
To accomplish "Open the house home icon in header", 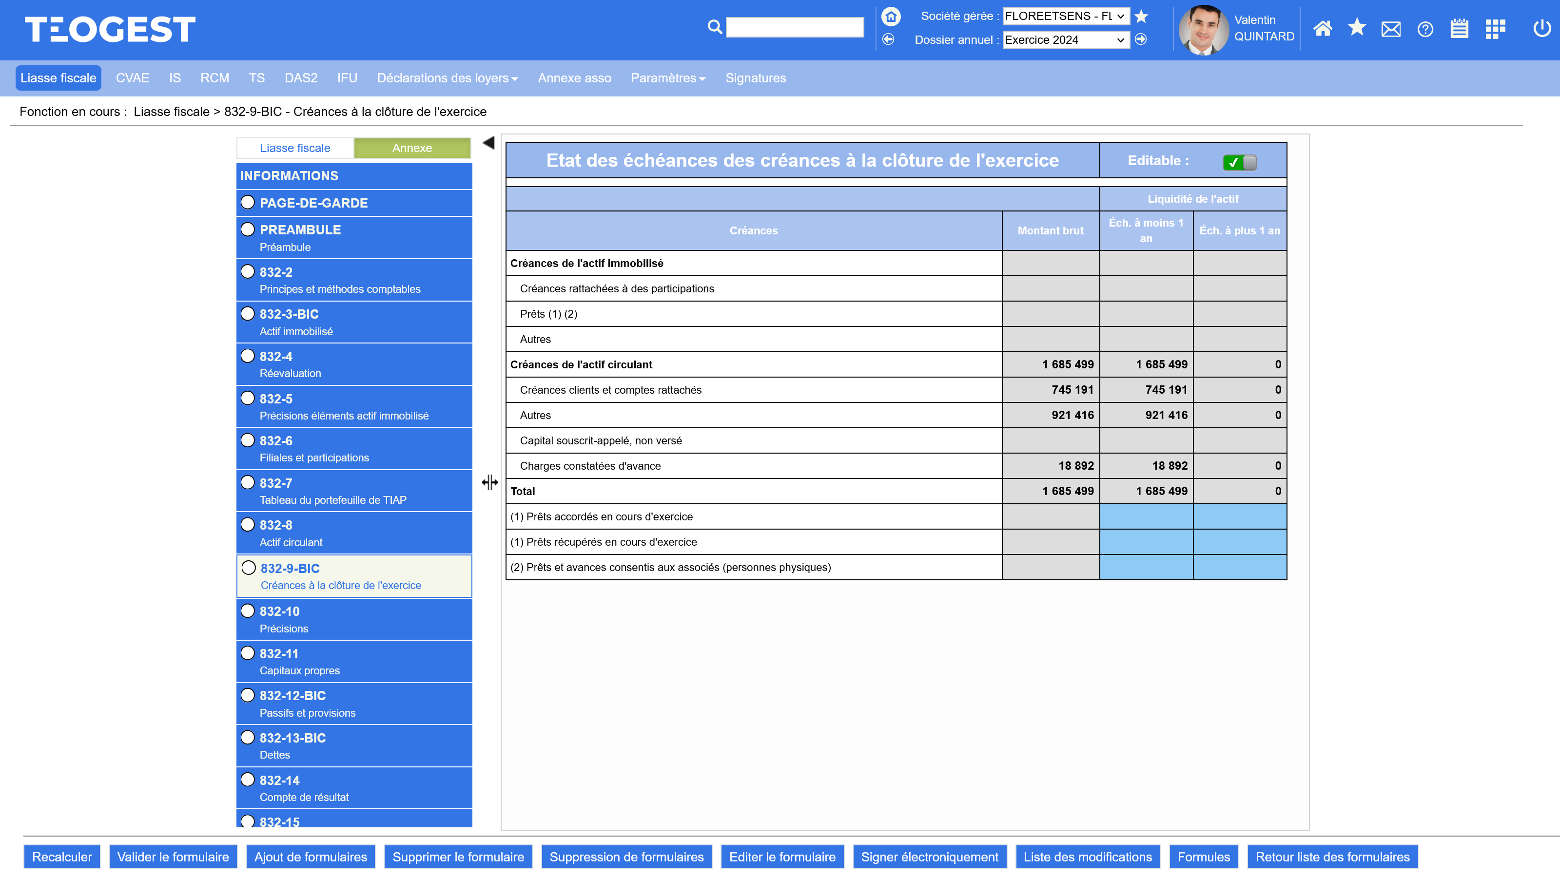I will pyautogui.click(x=1323, y=28).
